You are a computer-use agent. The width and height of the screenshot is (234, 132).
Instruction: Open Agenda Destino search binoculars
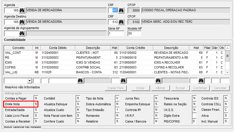22,22
